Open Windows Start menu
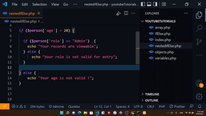Image resolution: width=206 pixels, height=116 pixels. [x=61, y=113]
